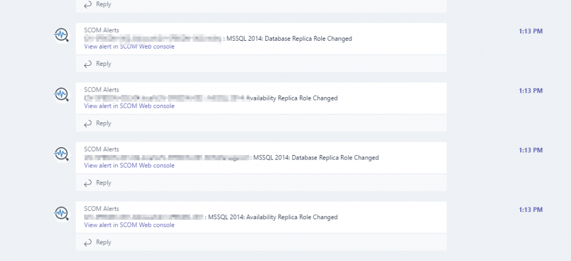Click SCOM avatar beside first Availability Replica alert

(61, 94)
